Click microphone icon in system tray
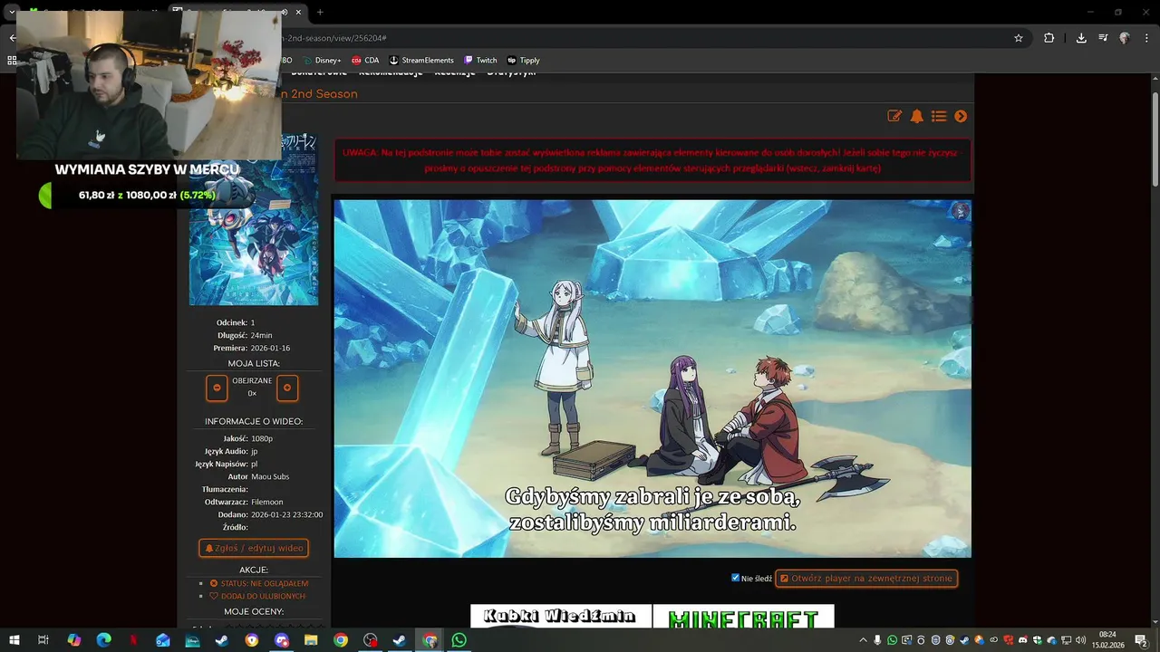The width and height of the screenshot is (1160, 652). pos(877,640)
